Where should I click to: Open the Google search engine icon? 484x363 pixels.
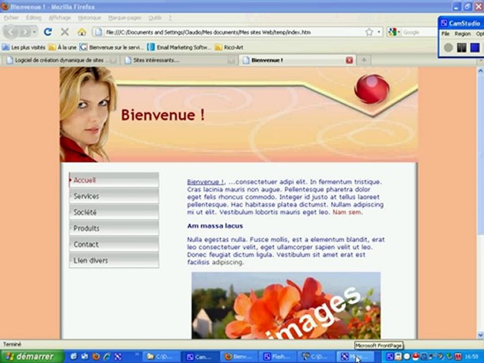click(x=392, y=32)
